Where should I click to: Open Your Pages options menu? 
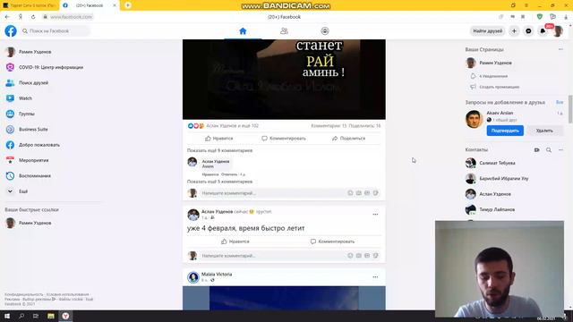click(560, 49)
